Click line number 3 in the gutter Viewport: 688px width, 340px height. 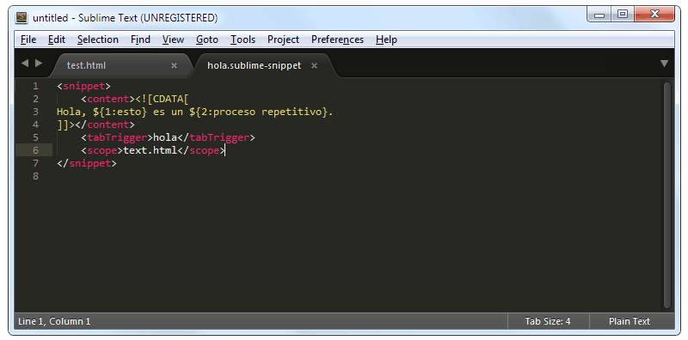tap(35, 112)
